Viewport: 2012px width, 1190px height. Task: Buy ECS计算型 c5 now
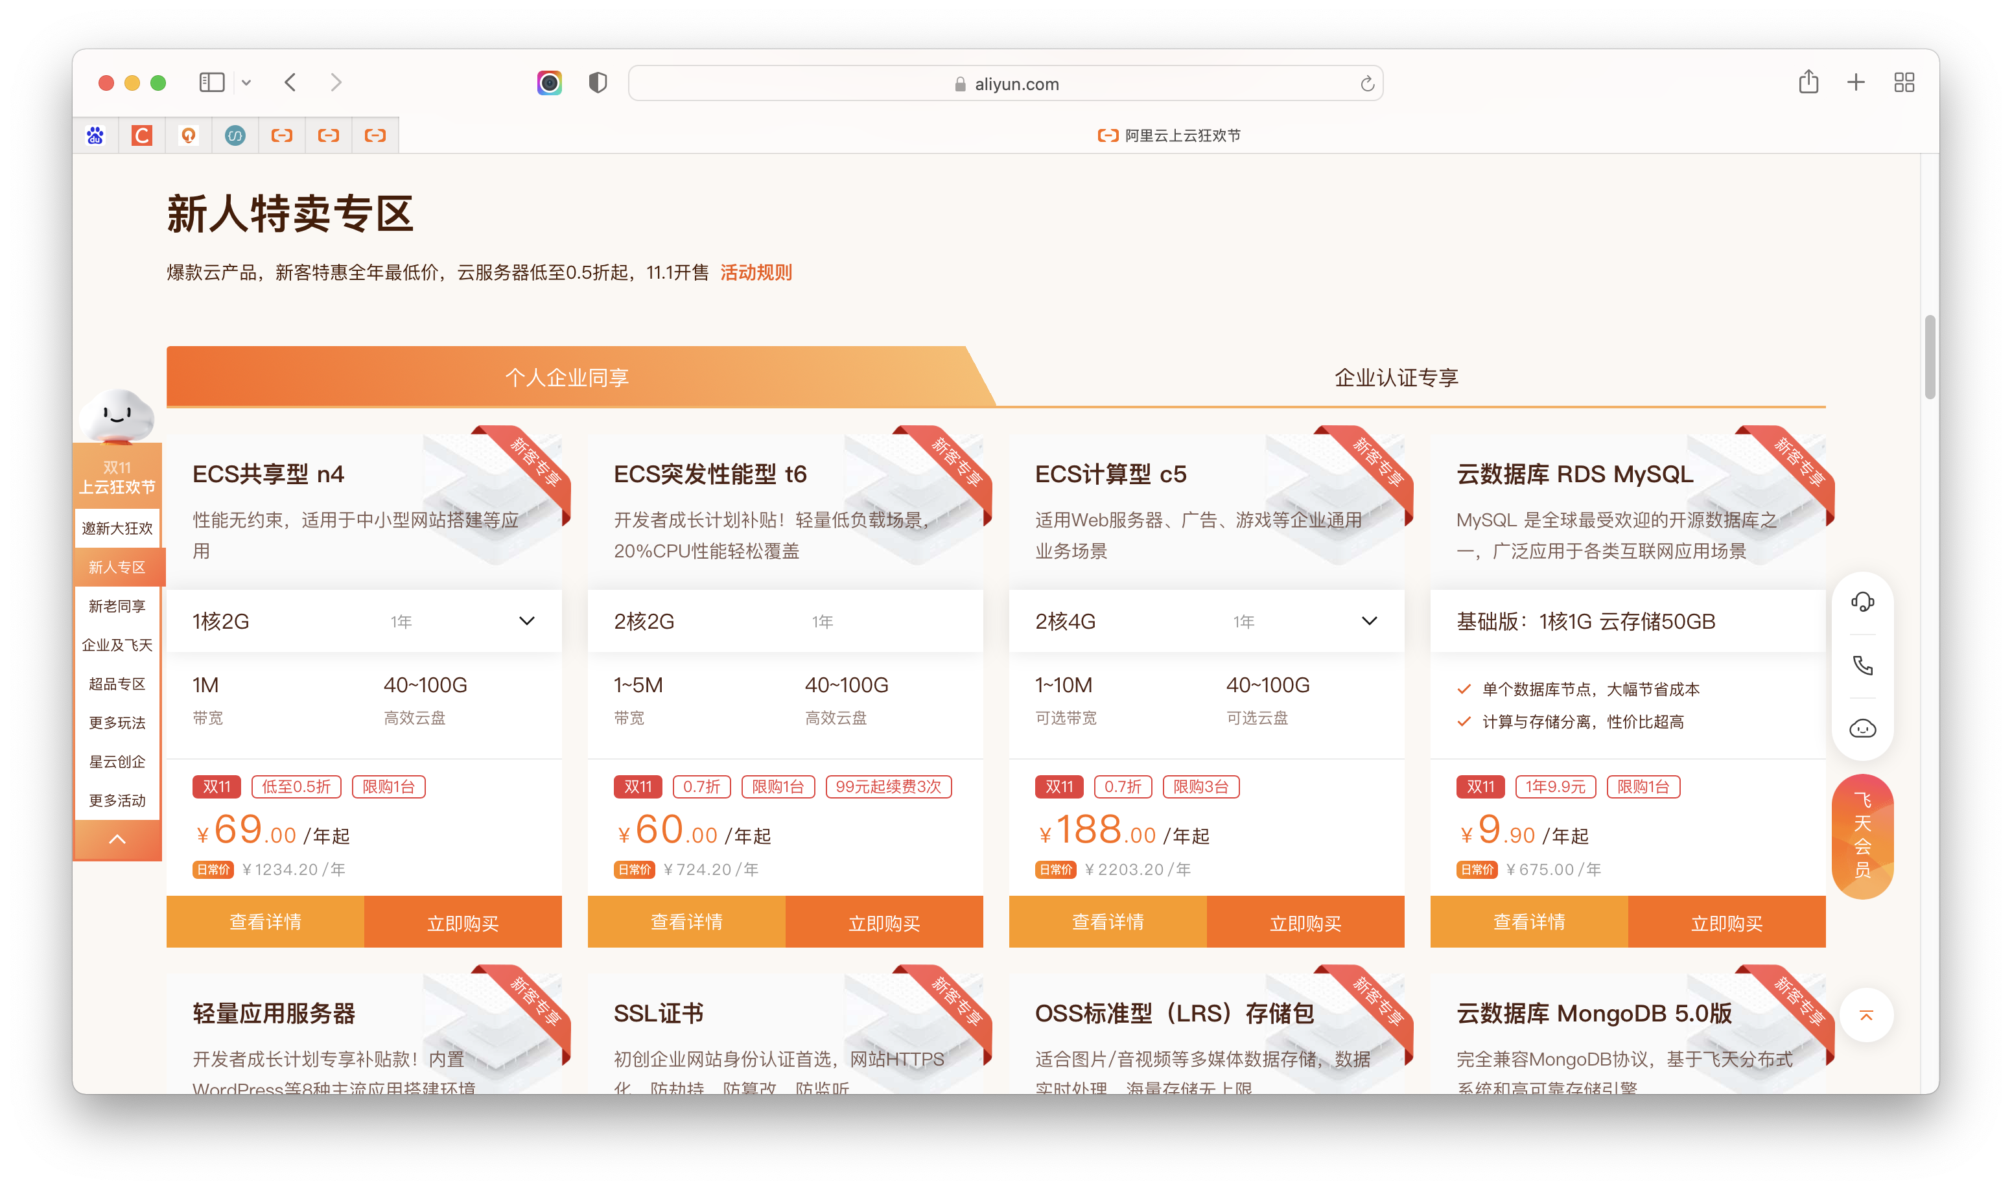click(x=1305, y=922)
